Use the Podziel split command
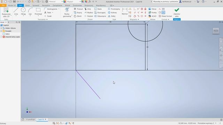Viewport: 223px width, 125px height. pyautogui.click(x=89, y=16)
